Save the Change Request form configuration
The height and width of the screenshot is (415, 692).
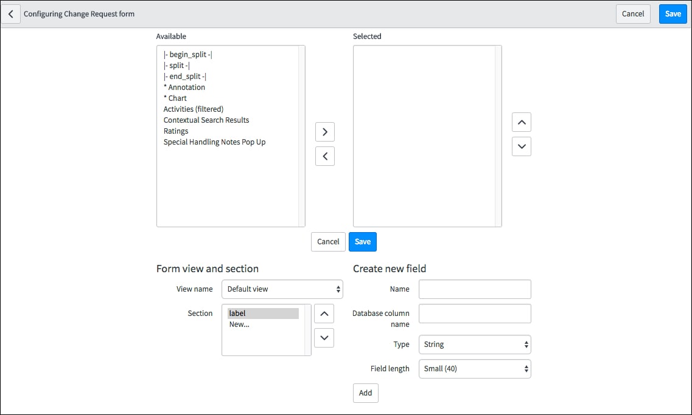coord(673,13)
